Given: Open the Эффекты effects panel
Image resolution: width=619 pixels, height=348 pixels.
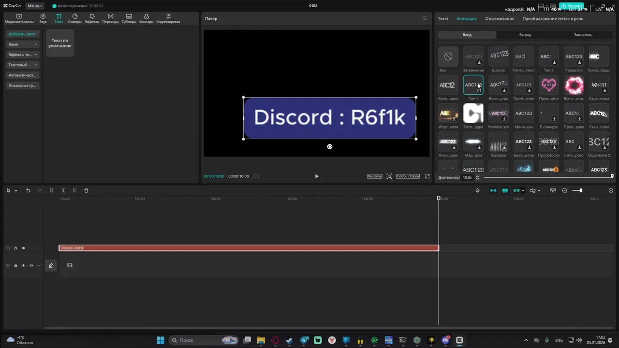Looking at the screenshot, I should (92, 18).
